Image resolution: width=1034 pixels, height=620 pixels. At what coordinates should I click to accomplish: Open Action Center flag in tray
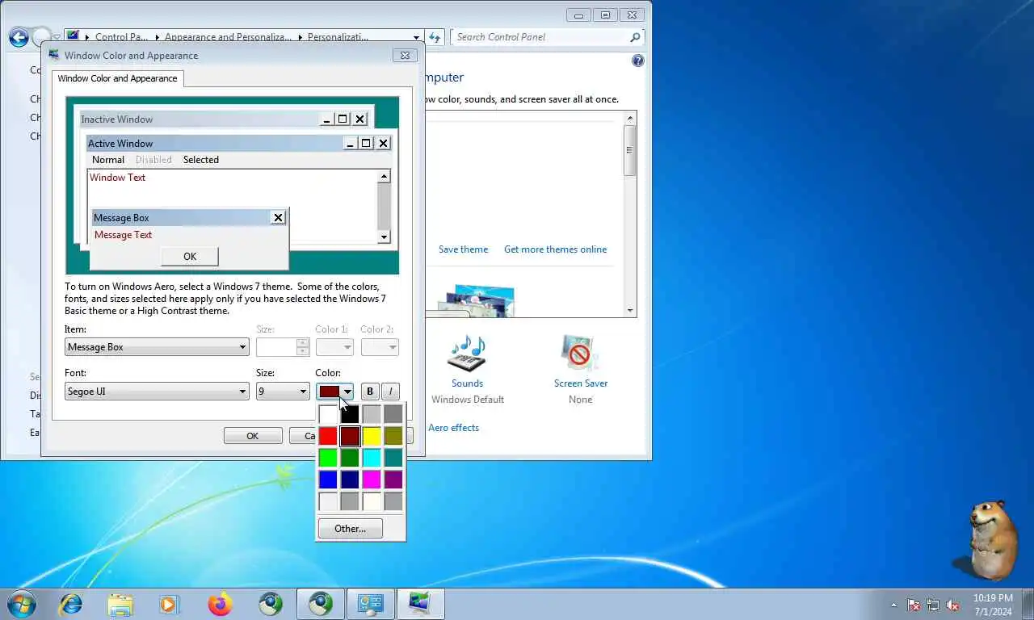click(x=914, y=605)
